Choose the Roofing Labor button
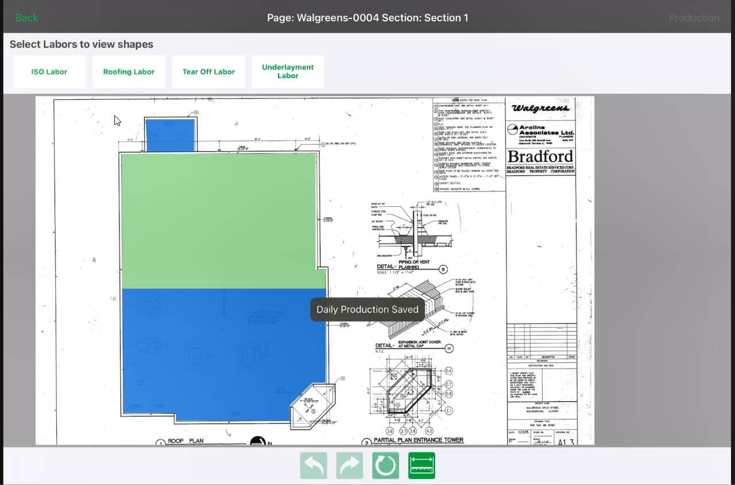This screenshot has width=735, height=485. click(x=129, y=72)
